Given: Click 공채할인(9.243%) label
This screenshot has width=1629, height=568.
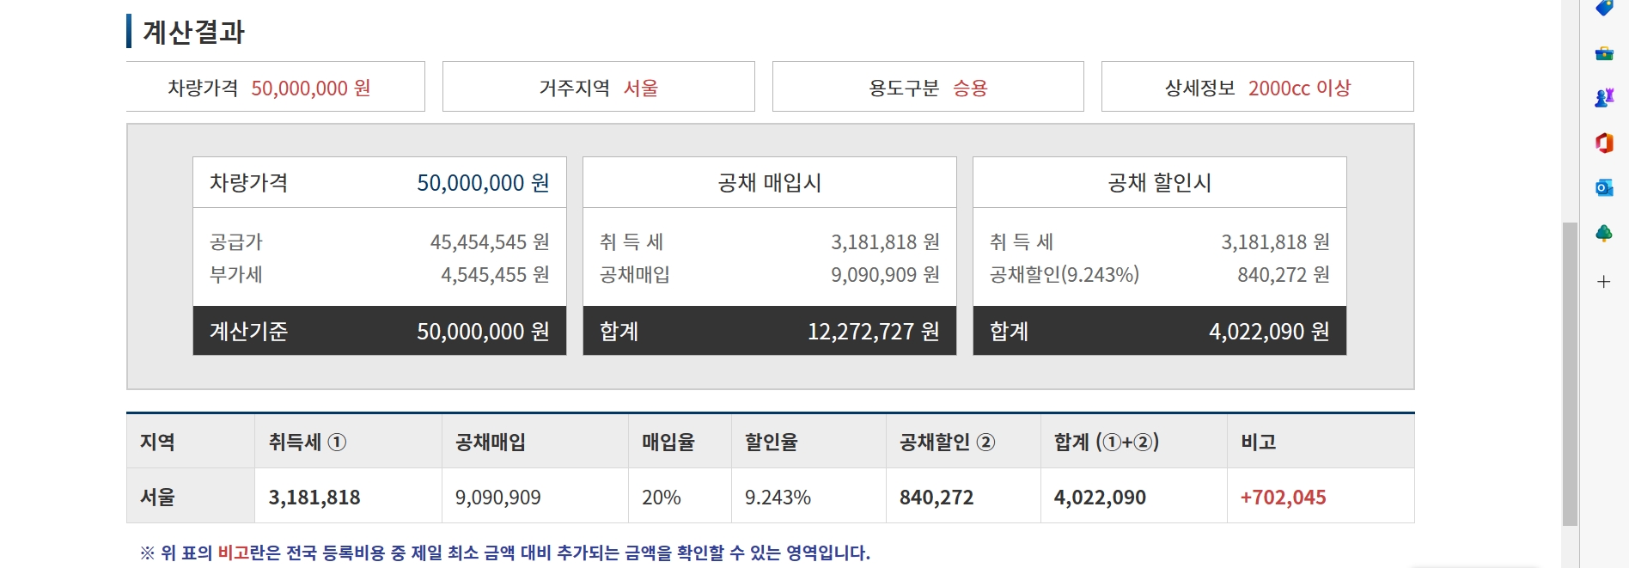Looking at the screenshot, I should (1065, 275).
